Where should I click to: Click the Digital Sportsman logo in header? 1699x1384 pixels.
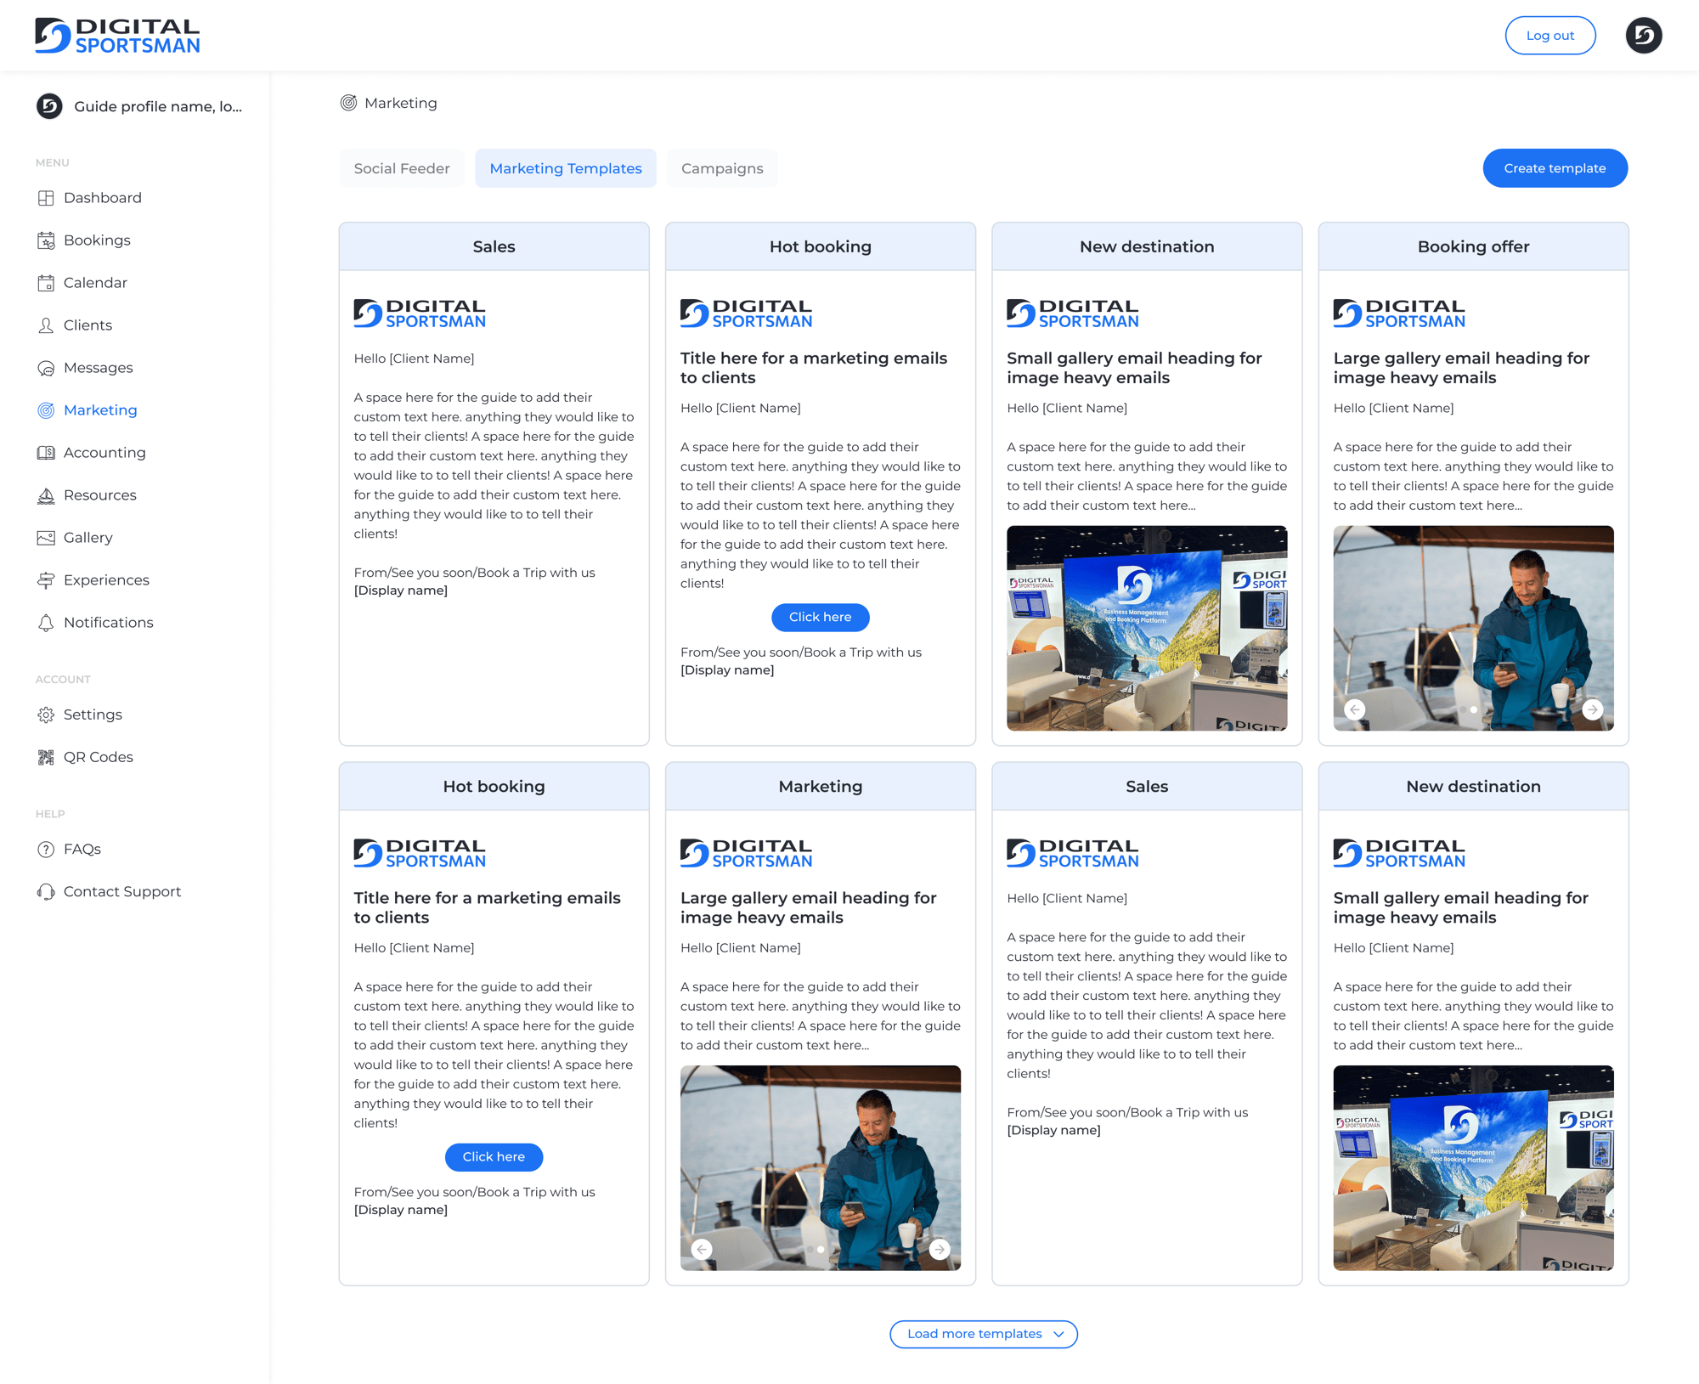coord(117,36)
